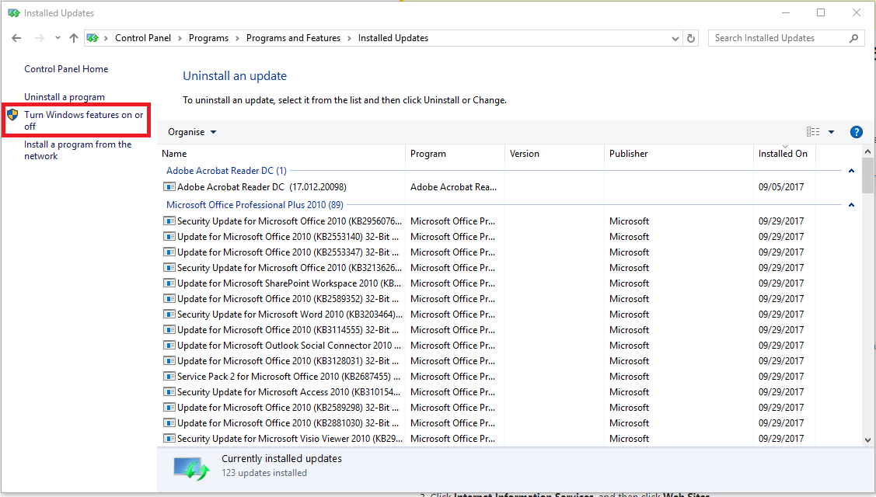This screenshot has height=497, width=876.
Task: Click icon beside KB2553347 update
Action: coord(169,252)
